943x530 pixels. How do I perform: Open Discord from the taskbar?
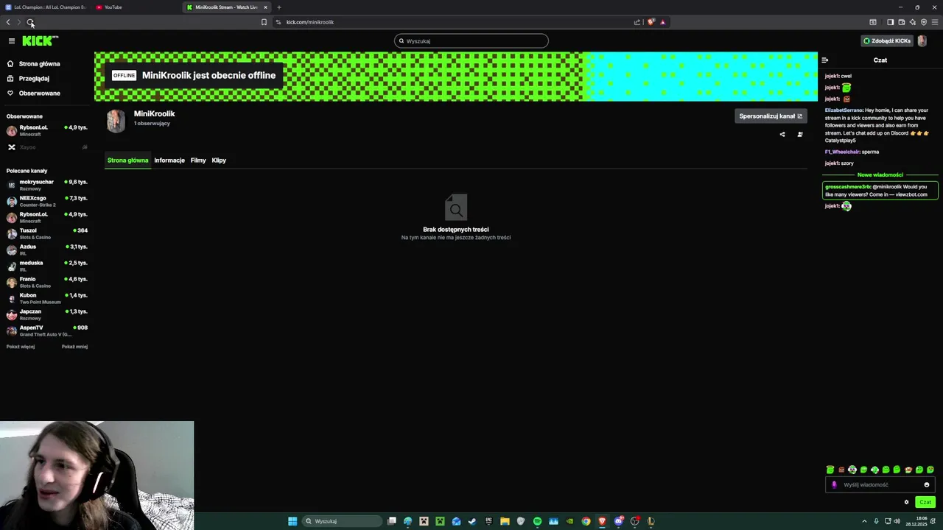[618, 521]
